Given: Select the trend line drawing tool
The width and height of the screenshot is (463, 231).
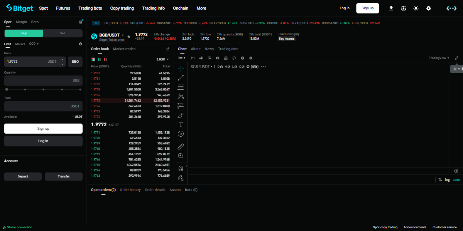Looking at the screenshot, I should [181, 78].
